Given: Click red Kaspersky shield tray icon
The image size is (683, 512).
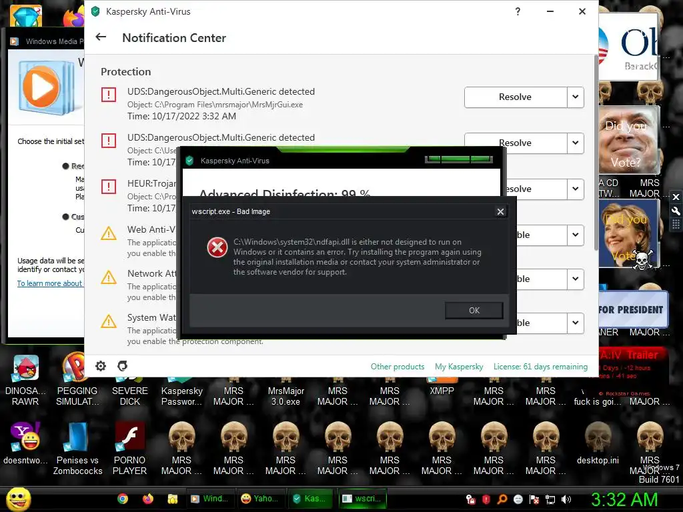Looking at the screenshot, I should (x=486, y=499).
